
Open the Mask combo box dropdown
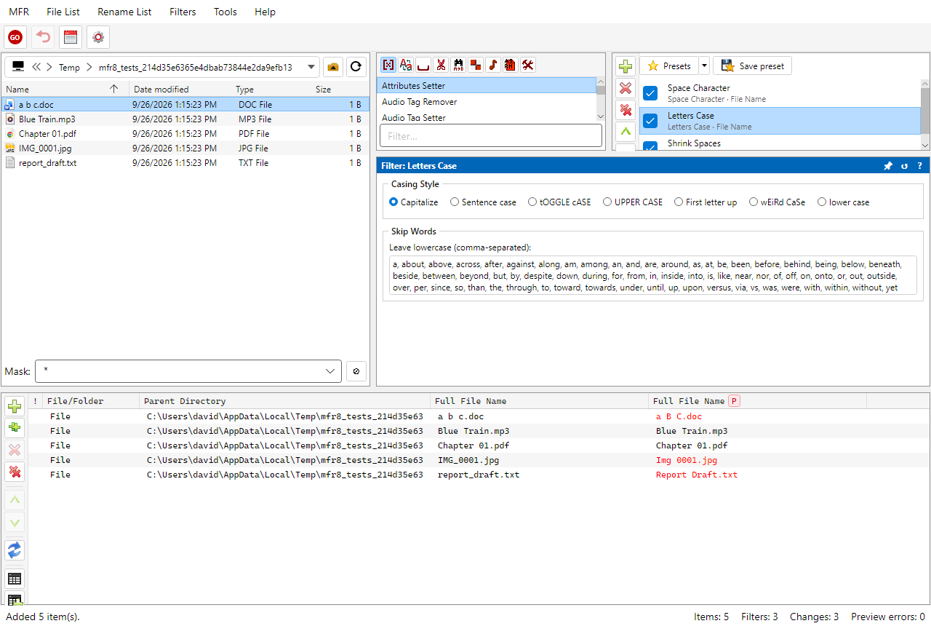tap(332, 371)
